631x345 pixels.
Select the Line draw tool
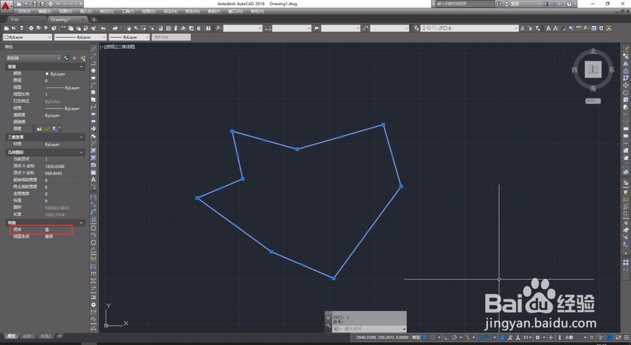93,49
